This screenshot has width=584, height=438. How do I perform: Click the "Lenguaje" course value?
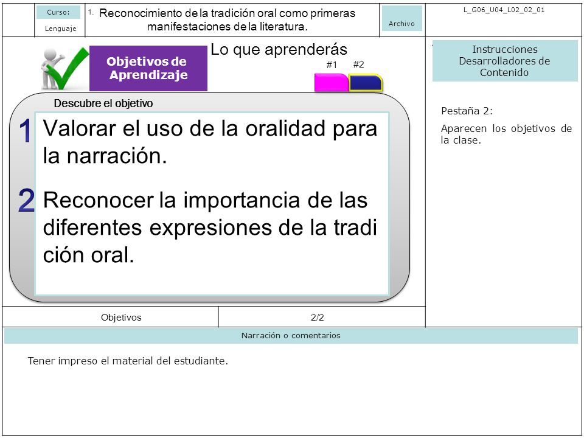coord(60,29)
